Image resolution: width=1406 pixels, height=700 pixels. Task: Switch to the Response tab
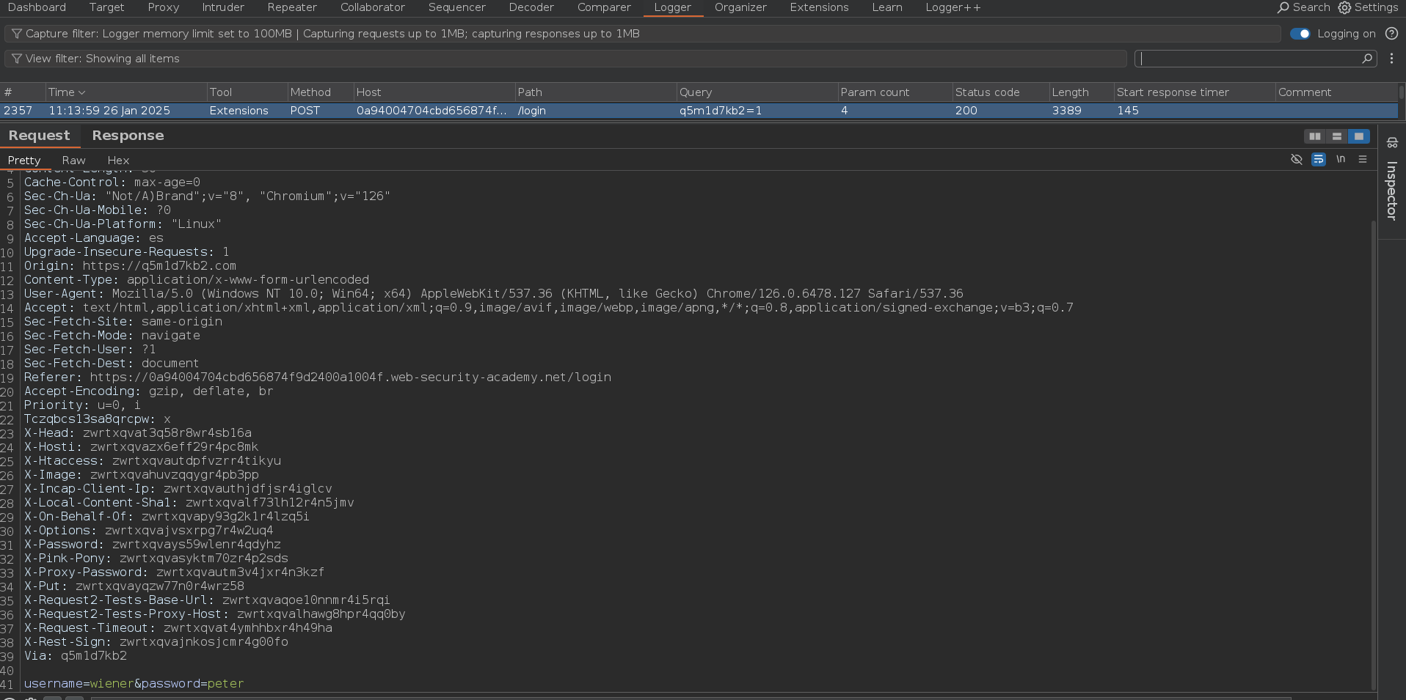(x=128, y=136)
